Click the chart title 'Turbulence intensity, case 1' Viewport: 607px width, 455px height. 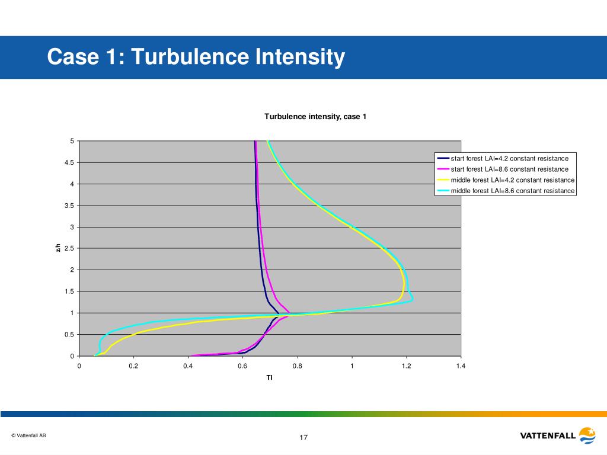pyautogui.click(x=315, y=117)
